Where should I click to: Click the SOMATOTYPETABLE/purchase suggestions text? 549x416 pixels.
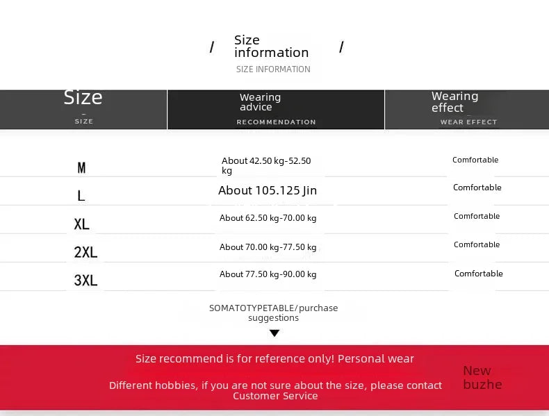[273, 313]
